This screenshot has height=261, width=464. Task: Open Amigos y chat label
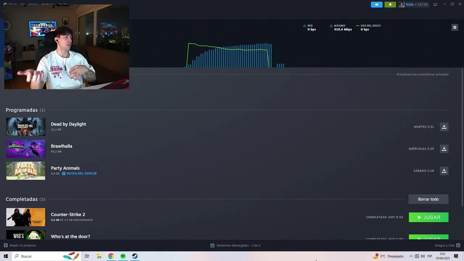[x=444, y=245]
